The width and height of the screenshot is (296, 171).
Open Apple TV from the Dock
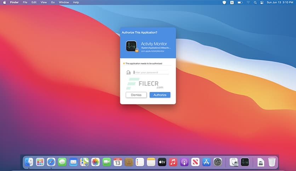(x=162, y=162)
